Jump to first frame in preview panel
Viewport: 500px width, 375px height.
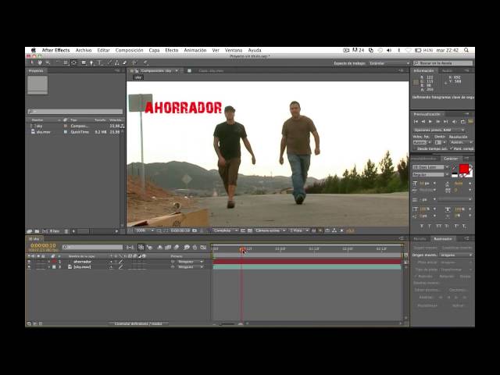click(x=416, y=122)
